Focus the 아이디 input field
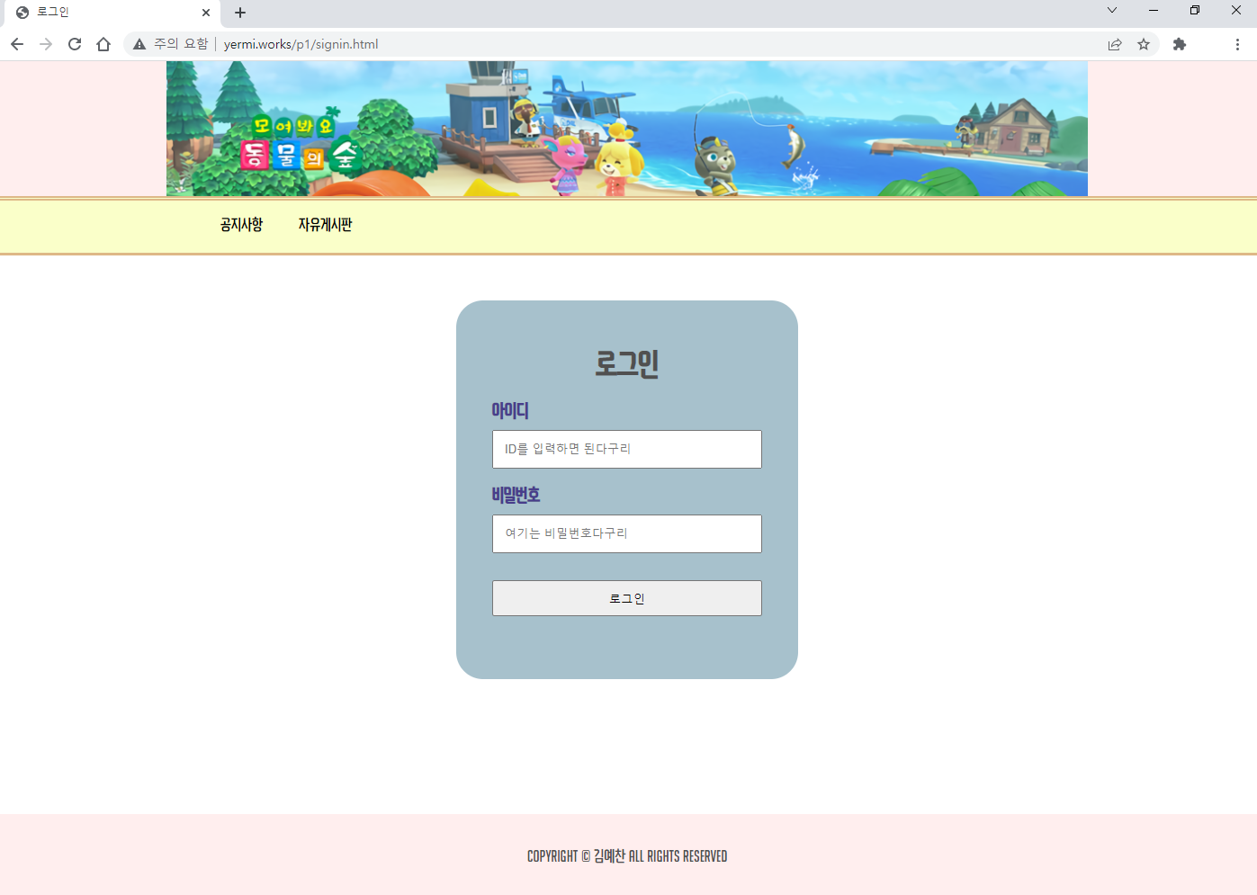Image resolution: width=1257 pixels, height=895 pixels. pyautogui.click(x=627, y=449)
